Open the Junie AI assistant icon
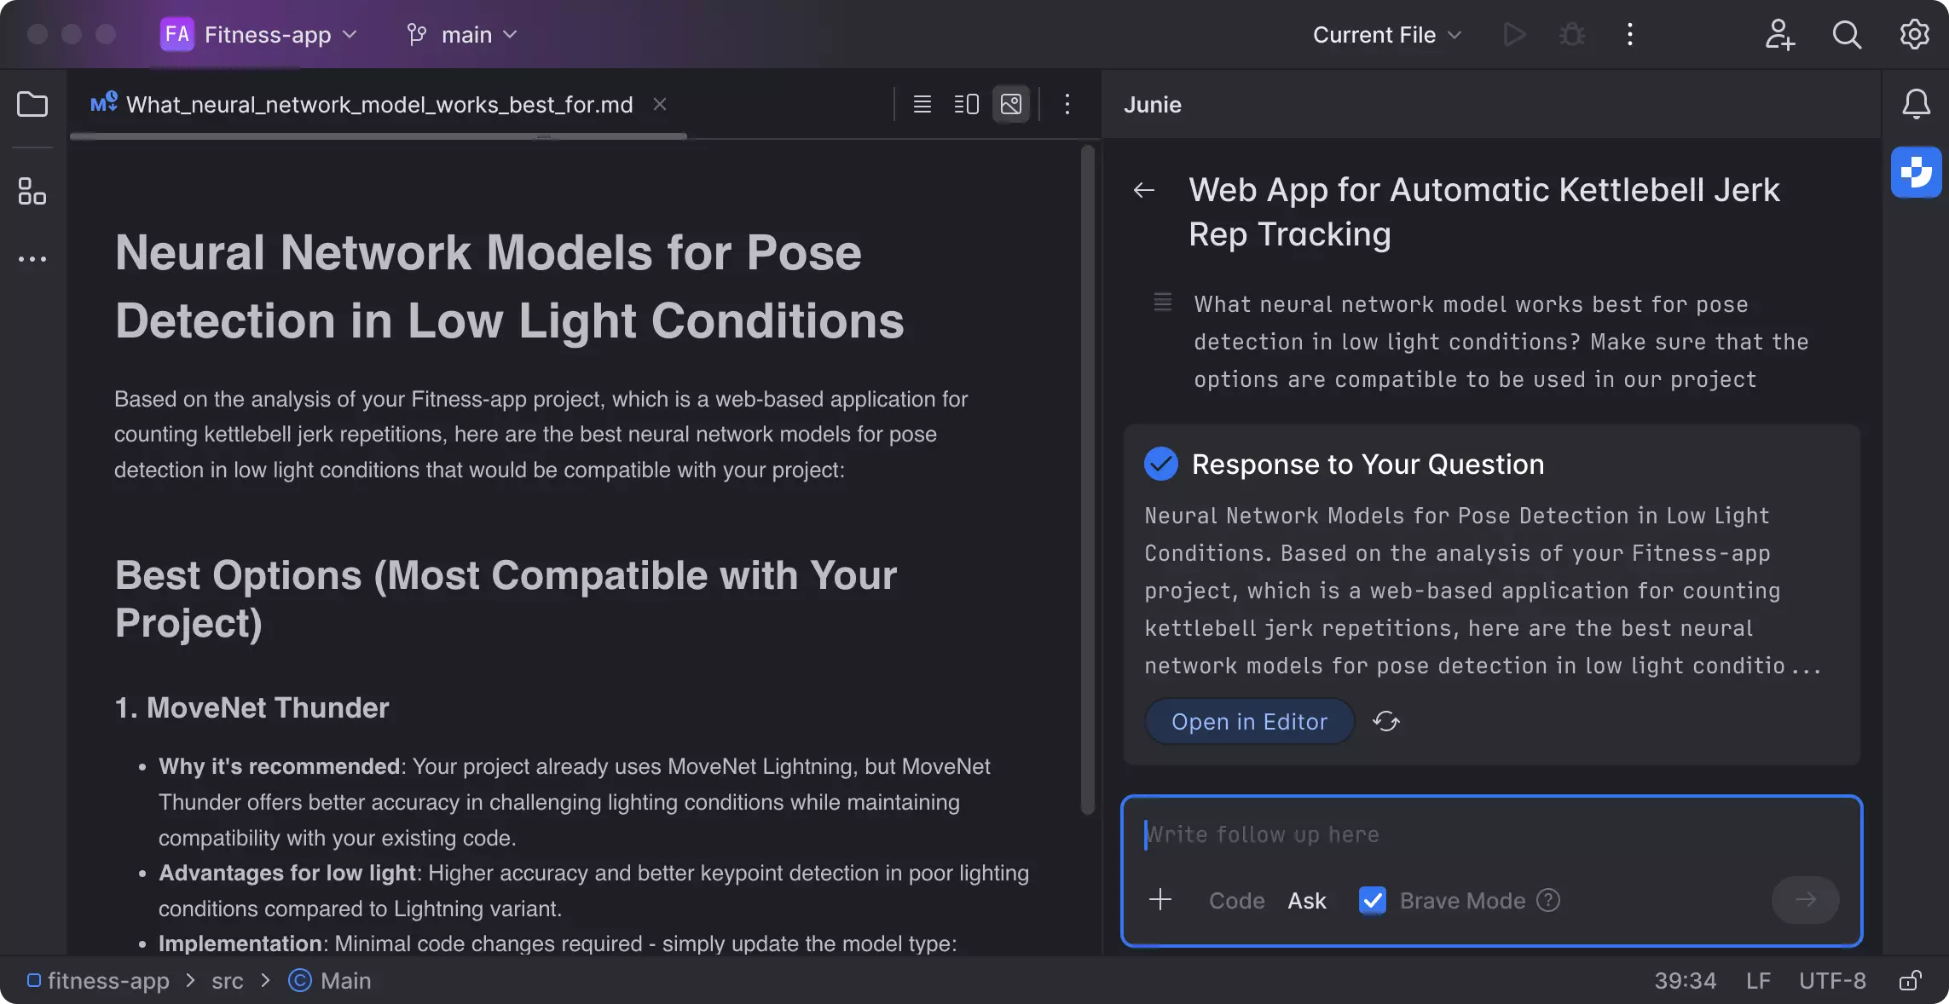The width and height of the screenshot is (1949, 1004). tap(1916, 171)
